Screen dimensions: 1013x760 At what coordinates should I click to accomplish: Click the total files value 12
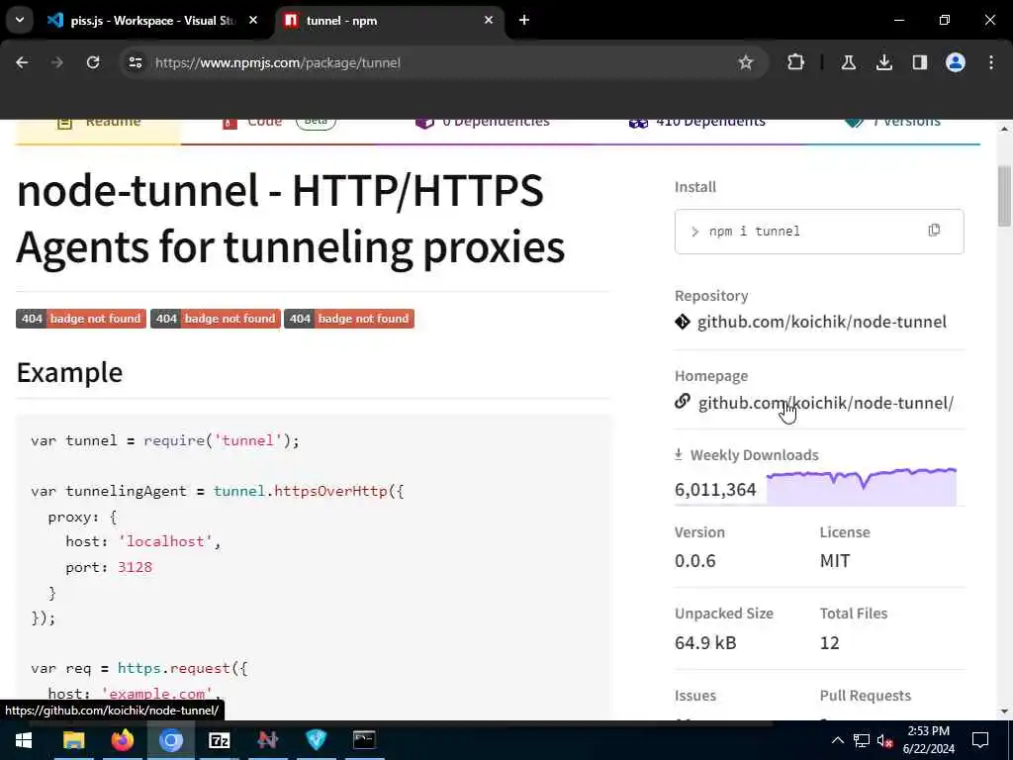[x=830, y=642]
